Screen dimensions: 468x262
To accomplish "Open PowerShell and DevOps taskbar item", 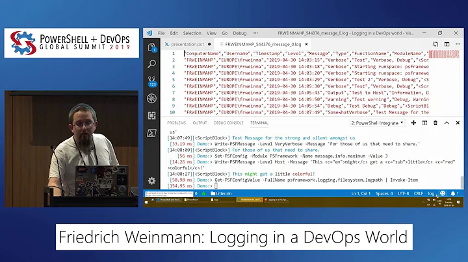I will click(170, 200).
